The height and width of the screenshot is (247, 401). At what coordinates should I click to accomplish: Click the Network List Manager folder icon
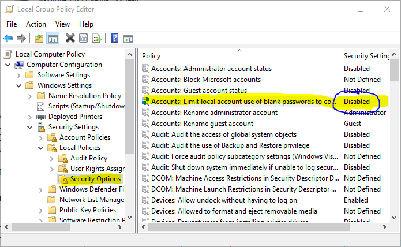click(x=52, y=200)
